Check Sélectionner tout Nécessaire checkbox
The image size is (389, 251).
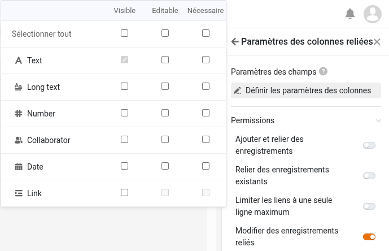206,33
